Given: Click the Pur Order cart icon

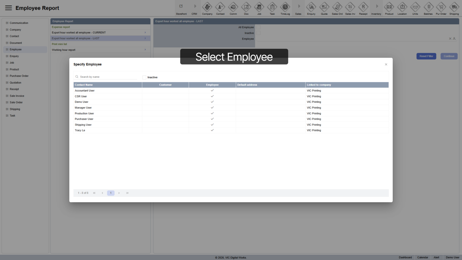Looking at the screenshot, I should (441, 7).
